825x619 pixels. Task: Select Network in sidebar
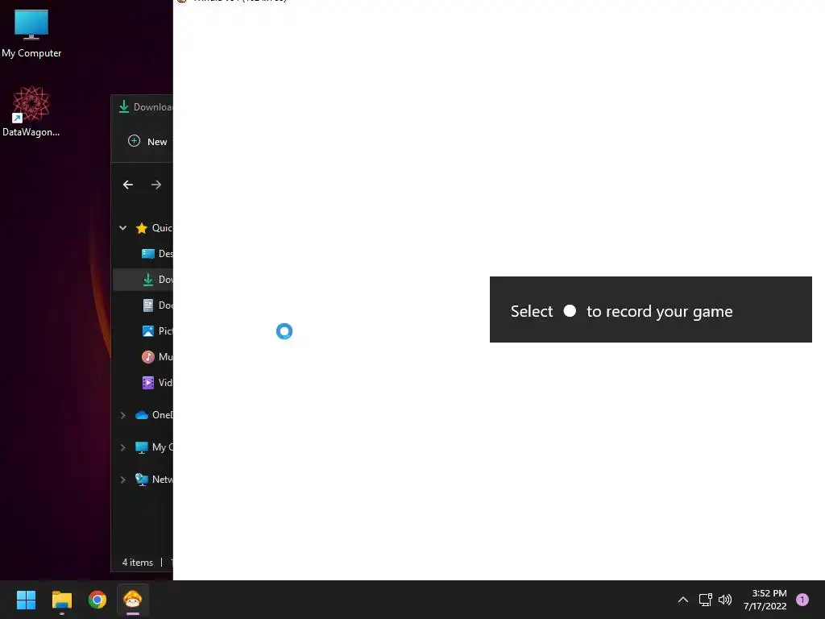(x=154, y=480)
